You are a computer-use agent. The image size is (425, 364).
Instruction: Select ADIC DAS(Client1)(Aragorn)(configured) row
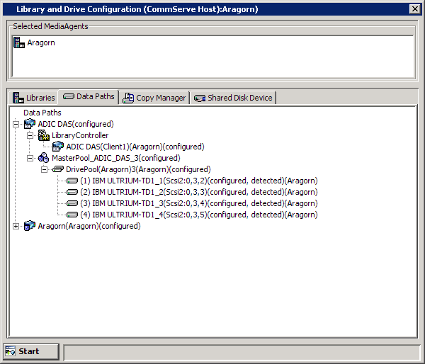[135, 147]
